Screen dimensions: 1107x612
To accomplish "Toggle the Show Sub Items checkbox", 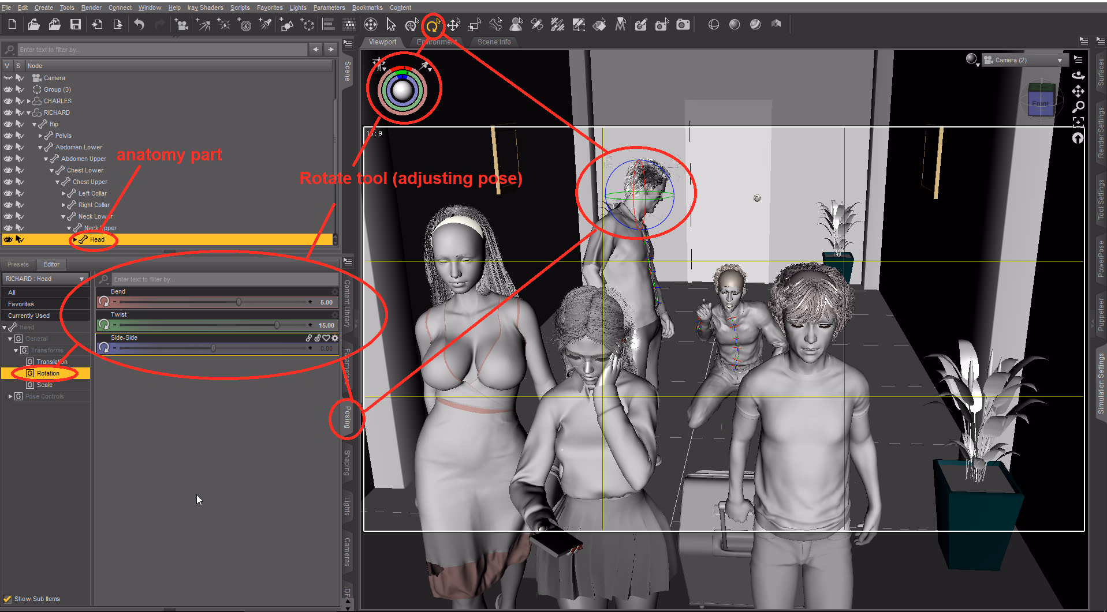I will 8,599.
